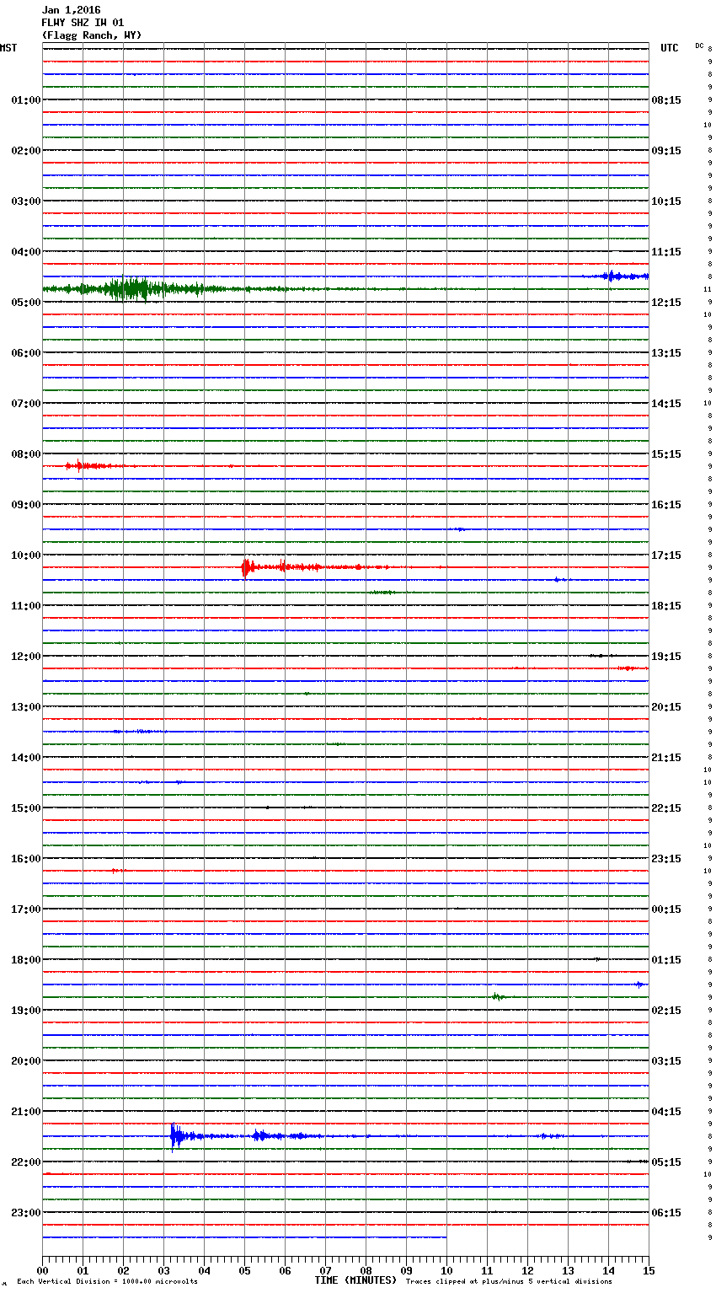Click the large green seismic event after 04:00
Viewport: 716px width, 1293px height.
click(135, 289)
